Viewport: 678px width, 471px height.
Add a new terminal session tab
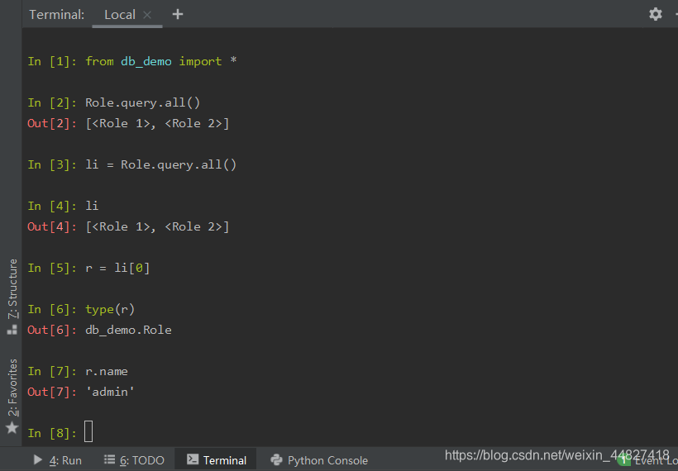pos(177,14)
